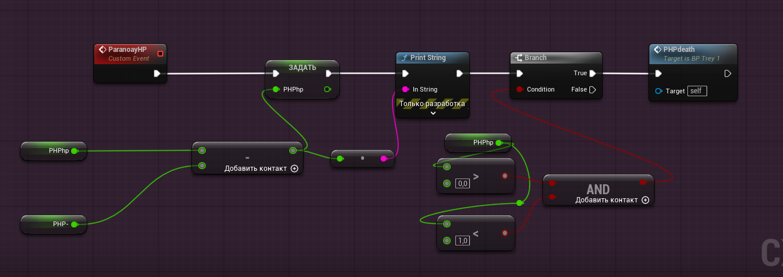This screenshot has height=277, width=783.
Task: Click the 1,0 value field on less-than node
Action: click(462, 241)
